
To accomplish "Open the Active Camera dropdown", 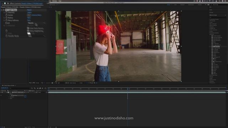I will pyautogui.click(x=73, y=83).
